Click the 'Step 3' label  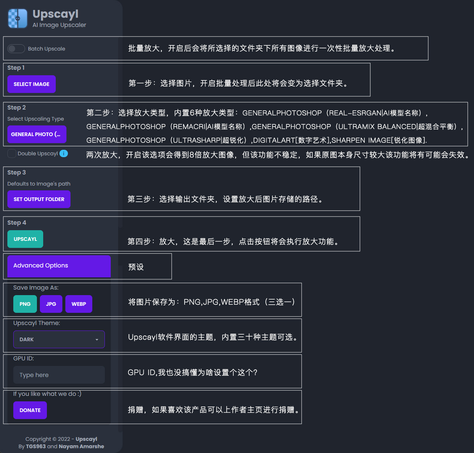[x=17, y=172]
